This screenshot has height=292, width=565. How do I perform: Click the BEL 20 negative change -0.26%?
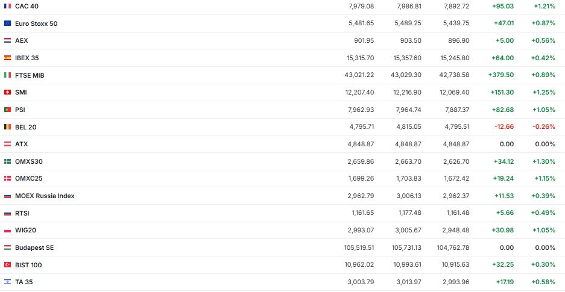click(544, 127)
